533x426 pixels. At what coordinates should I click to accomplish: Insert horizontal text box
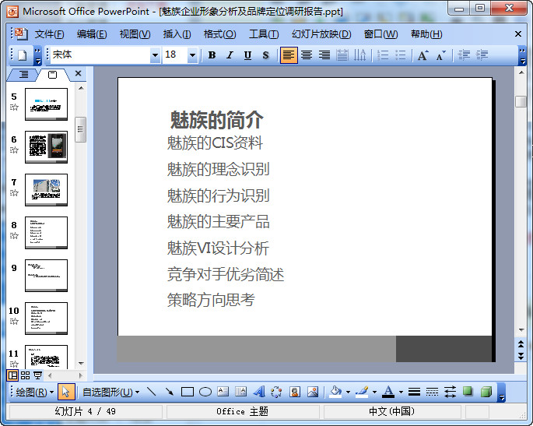pyautogui.click(x=223, y=392)
